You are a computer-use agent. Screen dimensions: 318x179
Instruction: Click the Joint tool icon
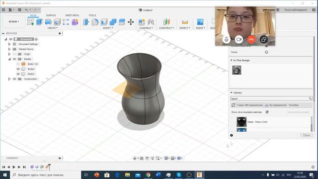tap(151, 22)
